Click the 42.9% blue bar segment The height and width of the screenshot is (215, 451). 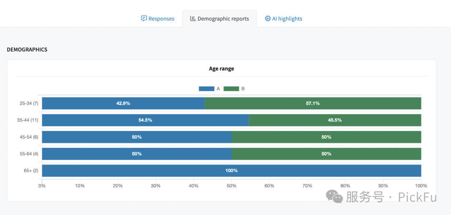tap(123, 103)
